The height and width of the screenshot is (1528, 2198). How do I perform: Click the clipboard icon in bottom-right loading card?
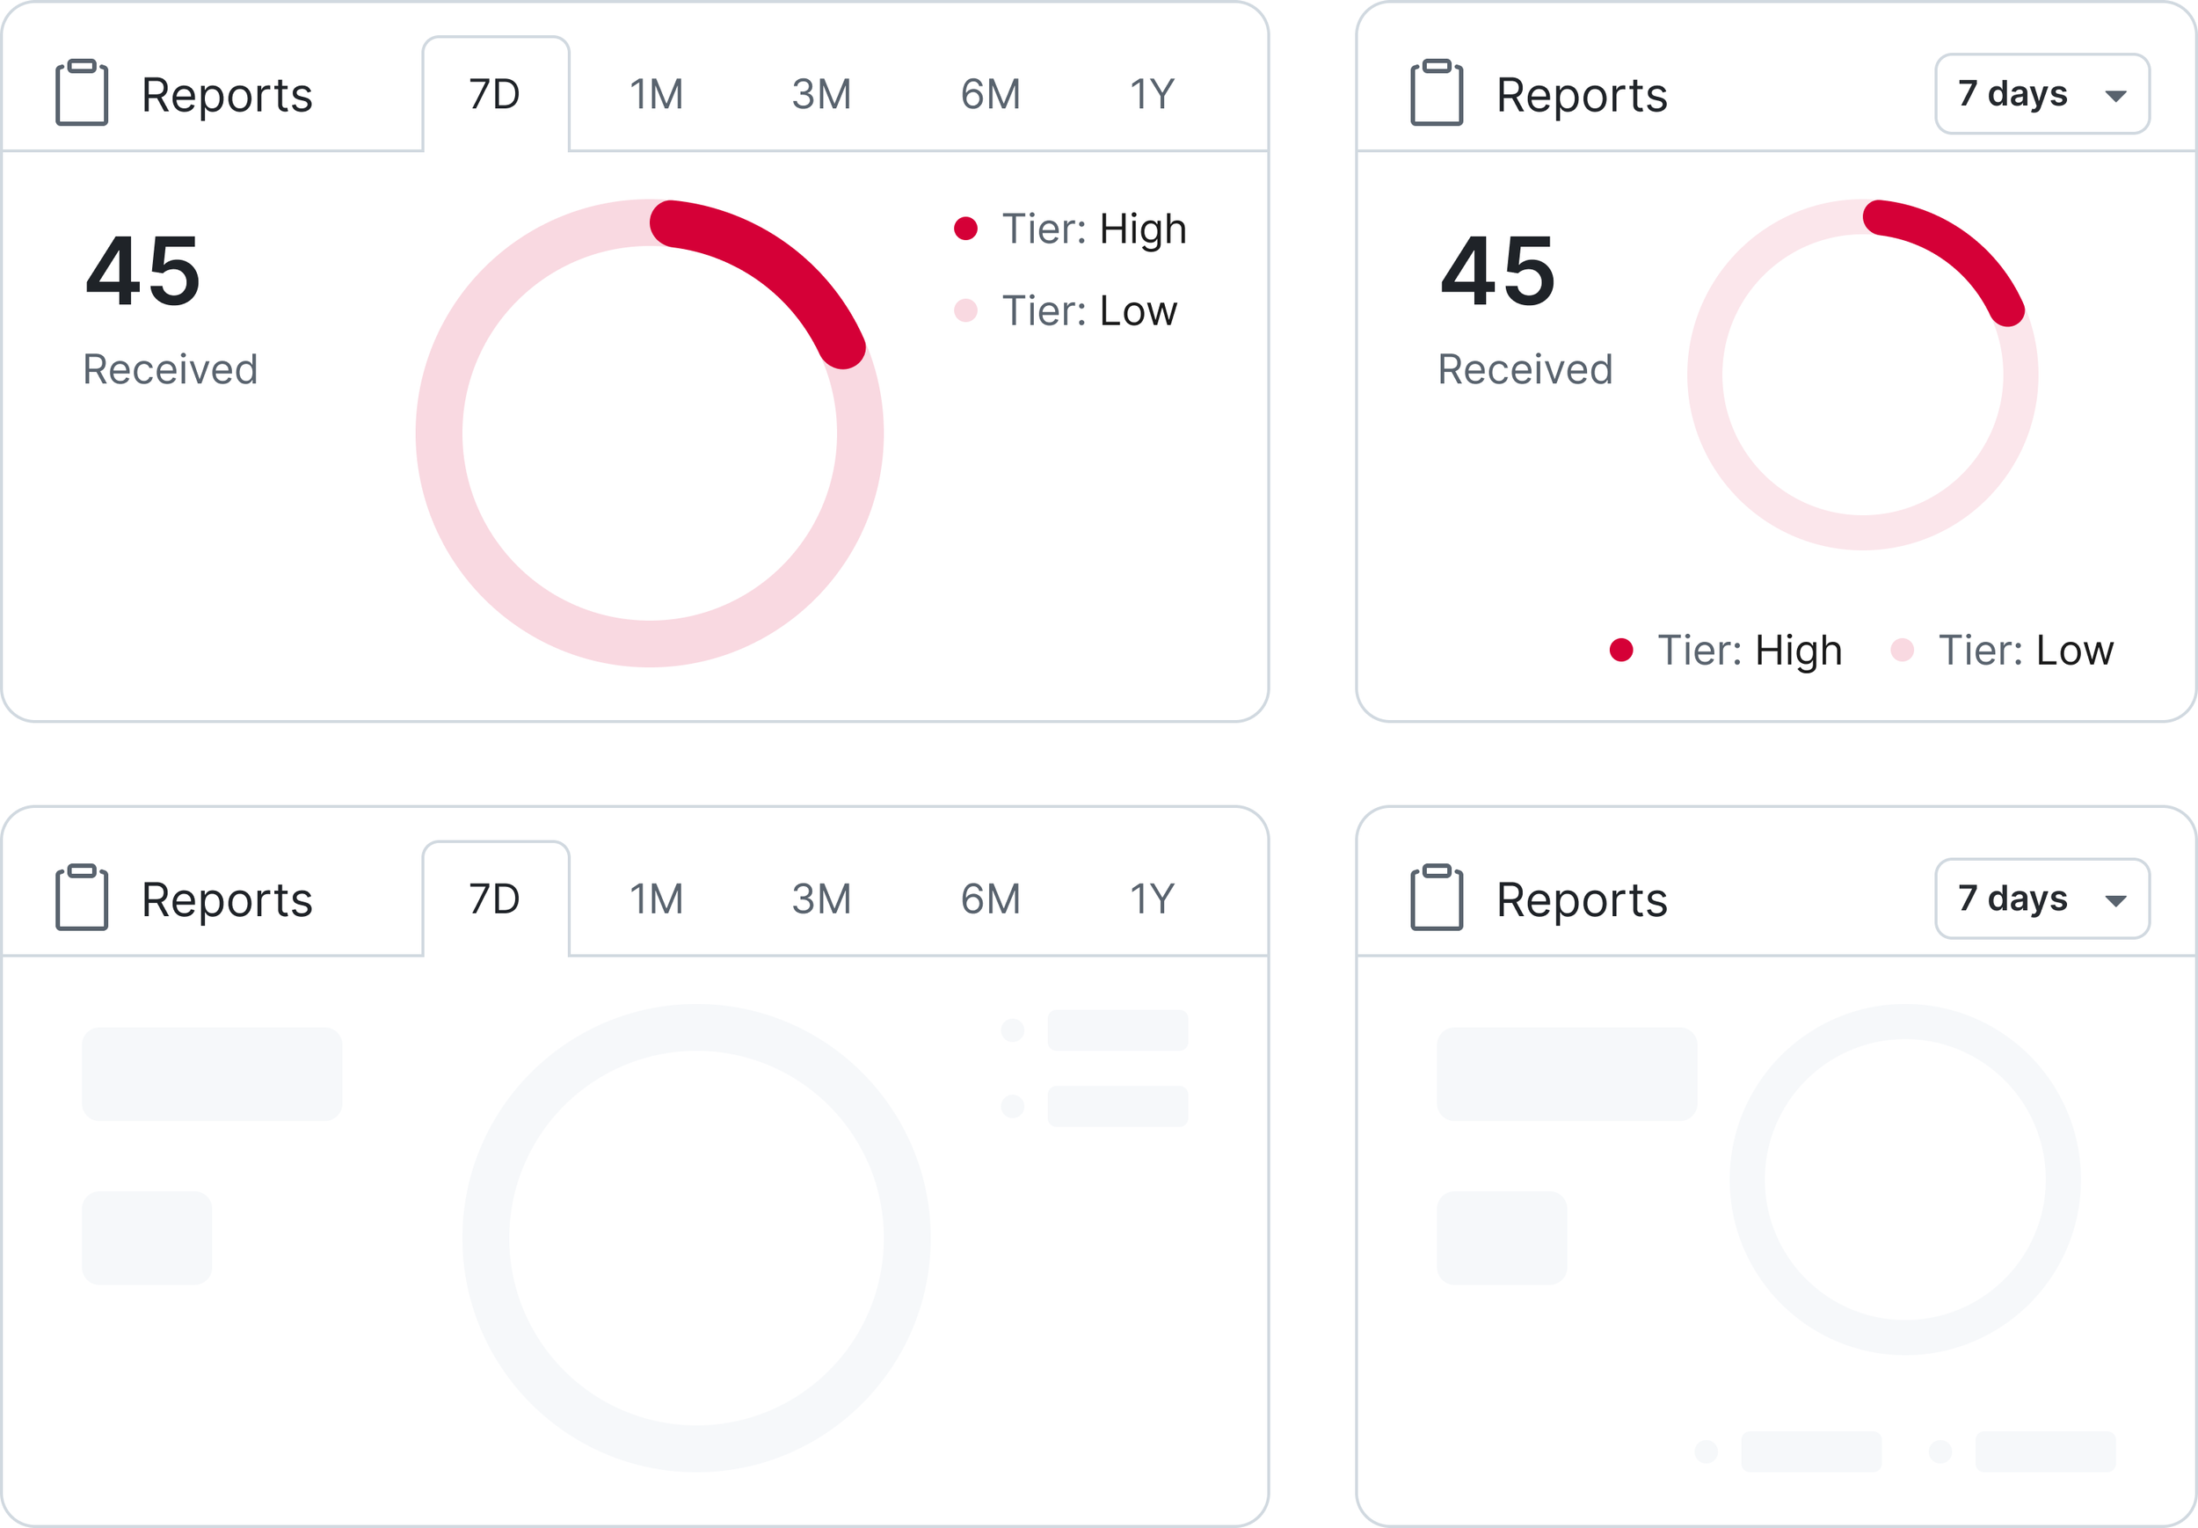(x=1437, y=898)
